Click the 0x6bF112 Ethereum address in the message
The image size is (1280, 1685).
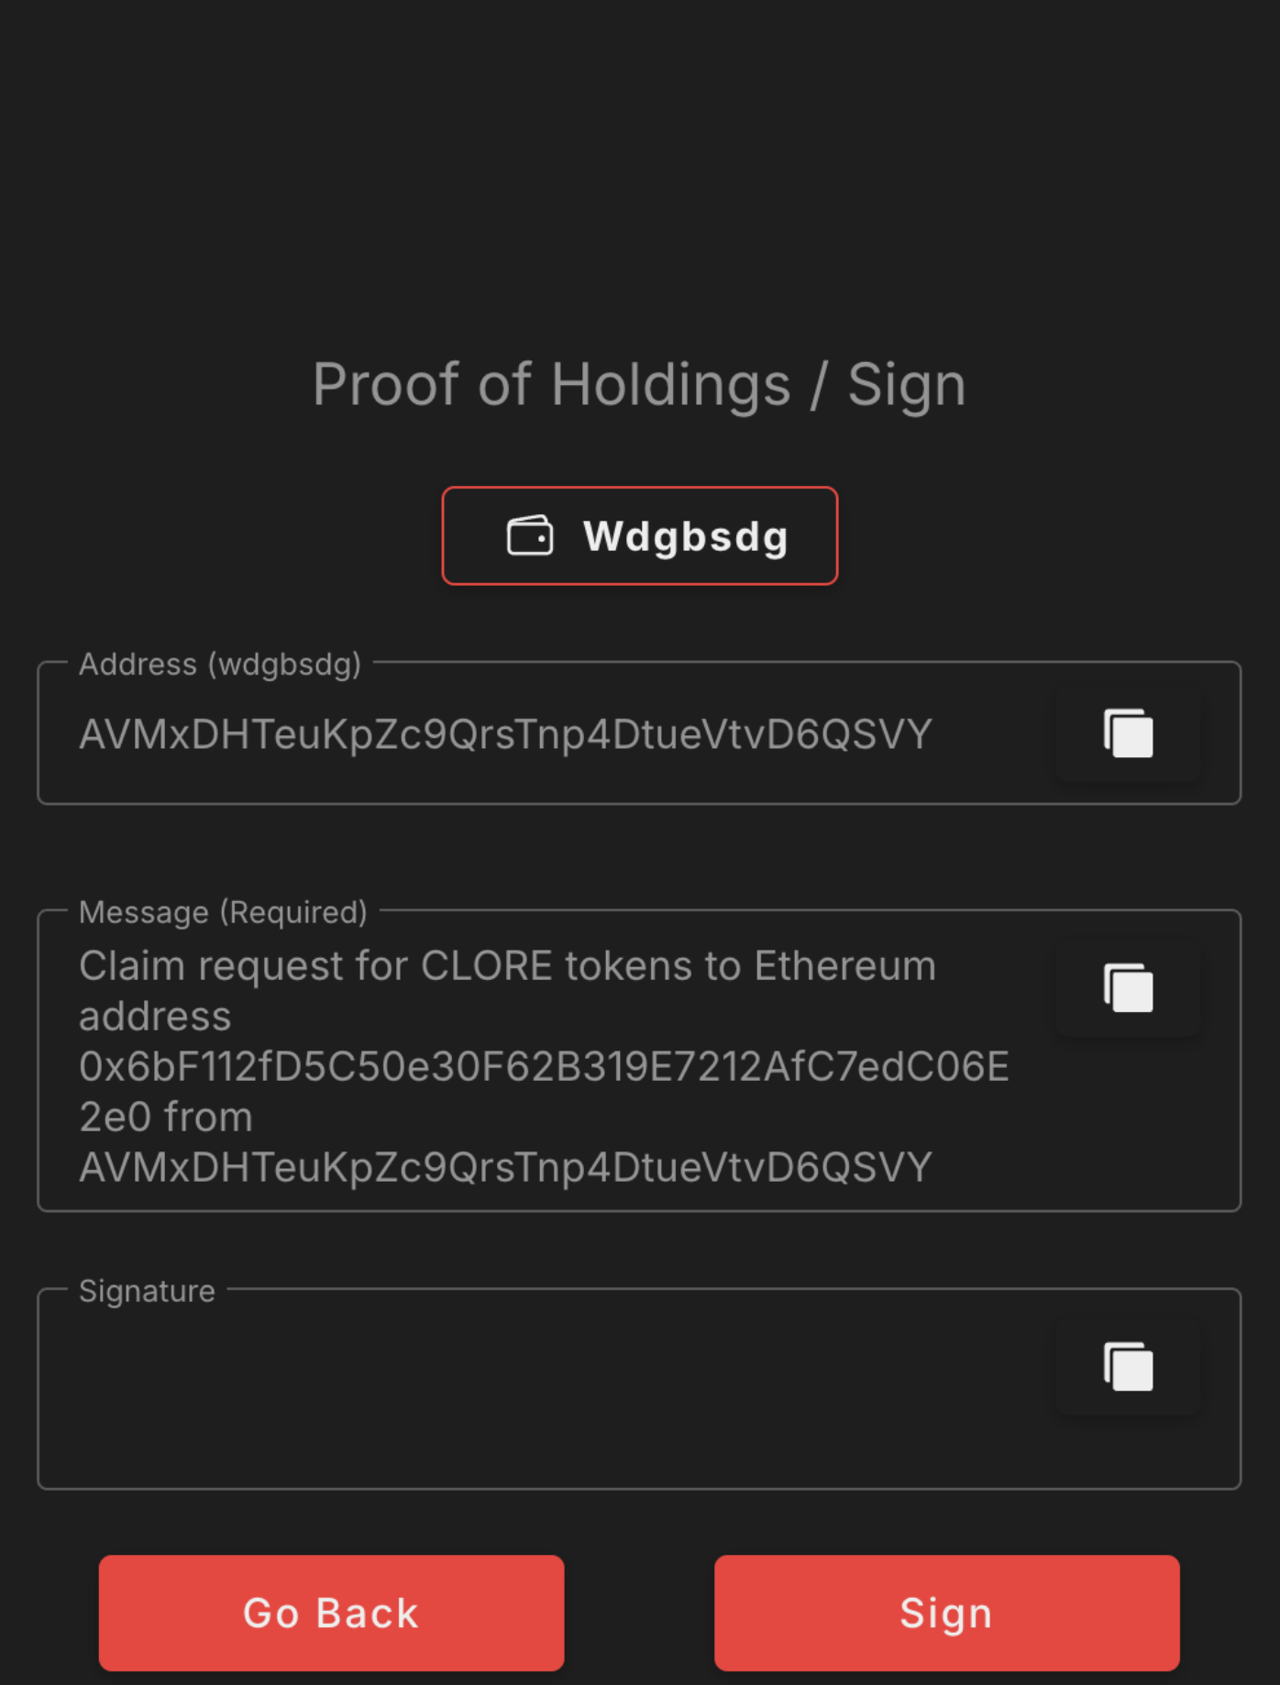(x=544, y=1067)
